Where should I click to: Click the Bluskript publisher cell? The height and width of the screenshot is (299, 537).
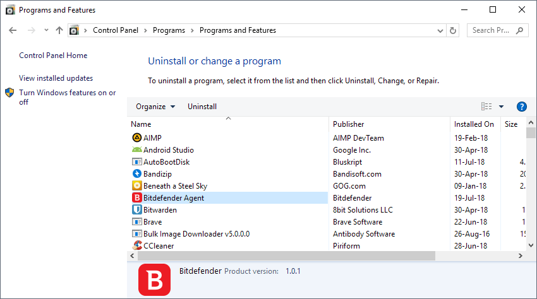[x=347, y=162]
